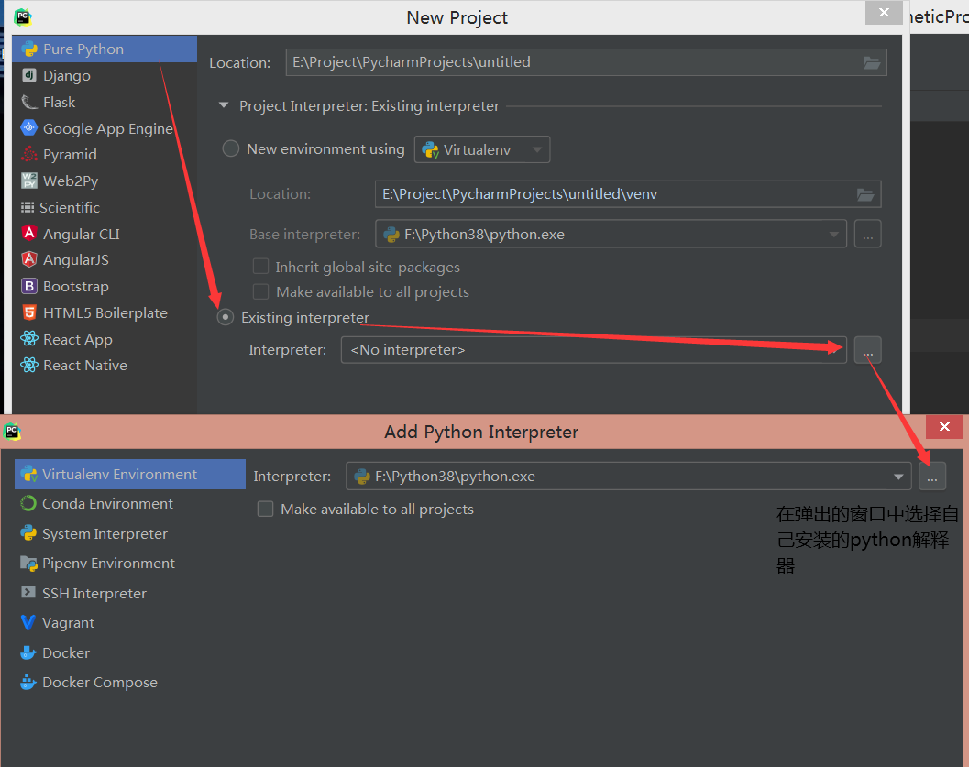Image resolution: width=969 pixels, height=767 pixels.
Task: Select Web2Py list entry
Action: tap(105, 181)
